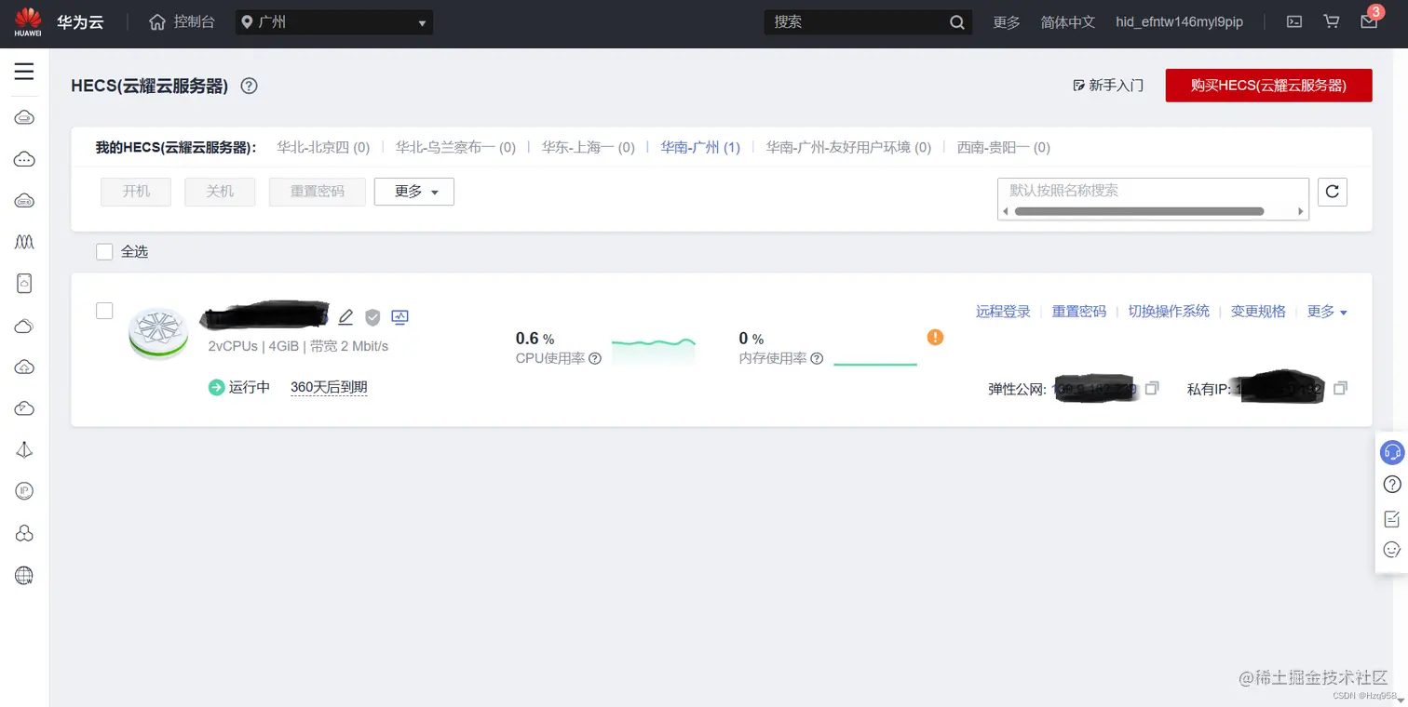Click memory usage info question icon
1408x707 pixels.
pyautogui.click(x=817, y=359)
